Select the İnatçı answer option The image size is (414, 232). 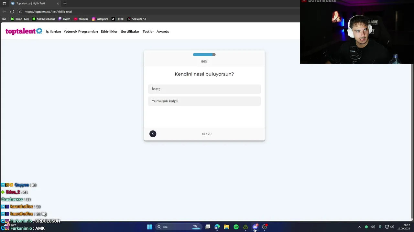(x=204, y=89)
